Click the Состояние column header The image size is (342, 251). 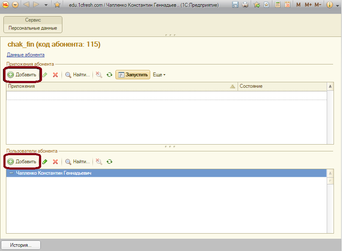[x=283, y=86]
